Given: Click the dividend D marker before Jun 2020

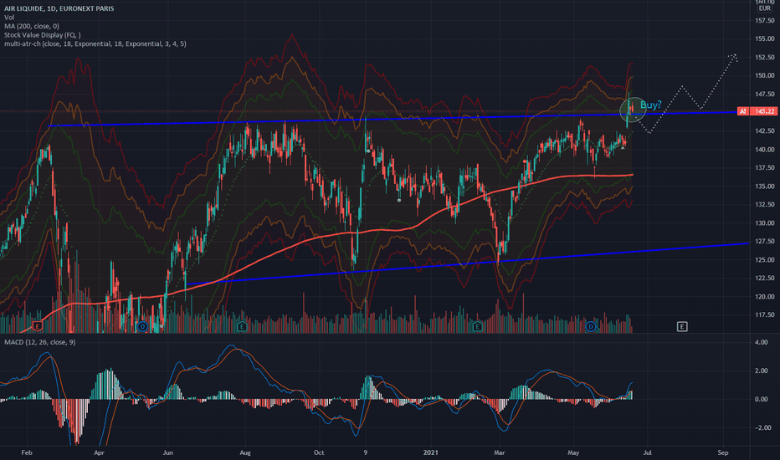Looking at the screenshot, I should coord(142,327).
